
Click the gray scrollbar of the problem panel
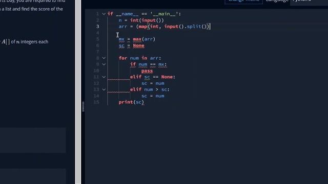78,92
